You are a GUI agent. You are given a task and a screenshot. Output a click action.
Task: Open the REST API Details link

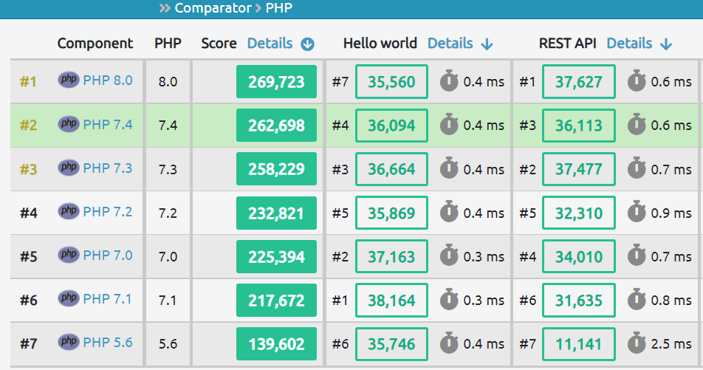click(629, 43)
